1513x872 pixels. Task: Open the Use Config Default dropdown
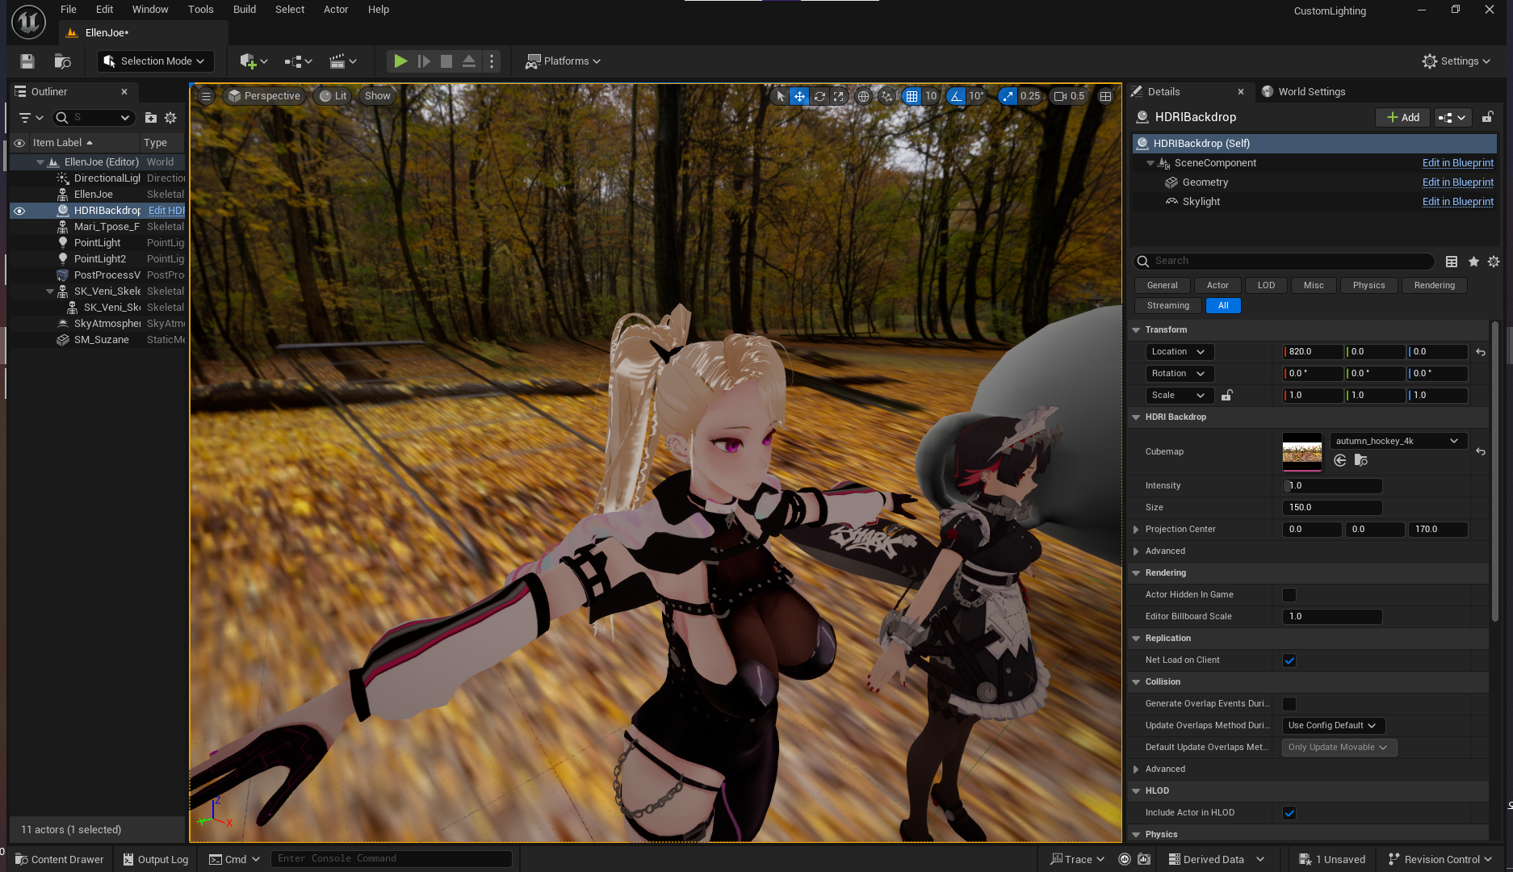1333,726
